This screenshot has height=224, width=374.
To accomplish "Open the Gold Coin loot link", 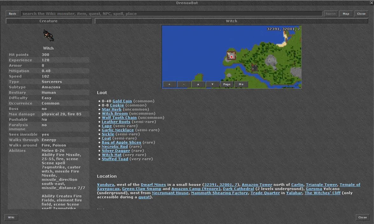I will (x=122, y=101).
